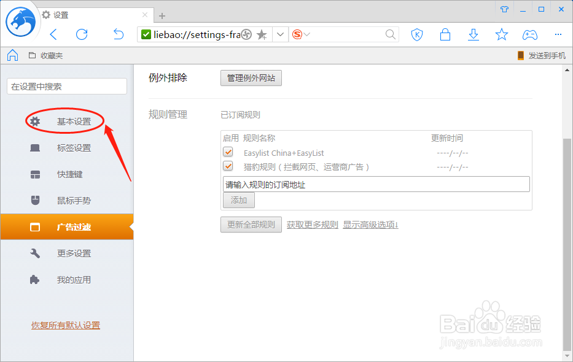
Task: Click the 添加 button
Action: point(239,201)
